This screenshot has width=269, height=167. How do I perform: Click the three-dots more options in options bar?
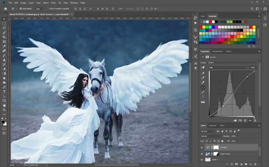coord(121,9)
